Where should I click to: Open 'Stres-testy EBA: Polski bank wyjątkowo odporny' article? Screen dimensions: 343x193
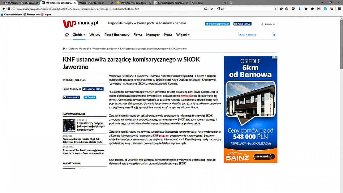point(83,152)
